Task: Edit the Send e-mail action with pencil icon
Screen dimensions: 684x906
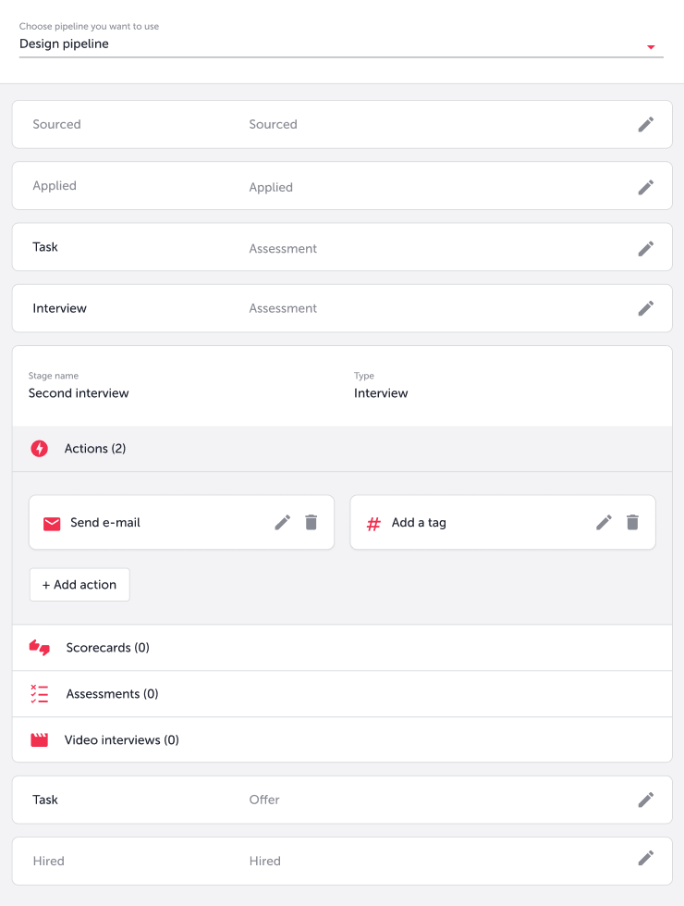Action: pyautogui.click(x=282, y=522)
